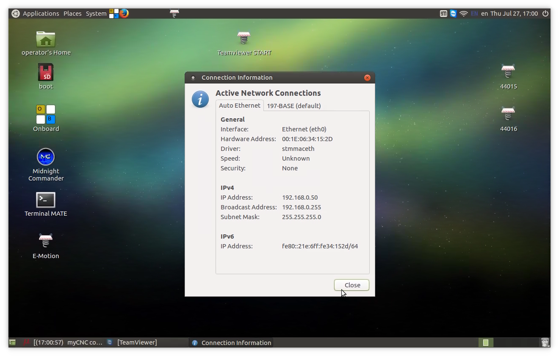
Task: Open the Wi-Fi network indicator
Action: point(464,14)
